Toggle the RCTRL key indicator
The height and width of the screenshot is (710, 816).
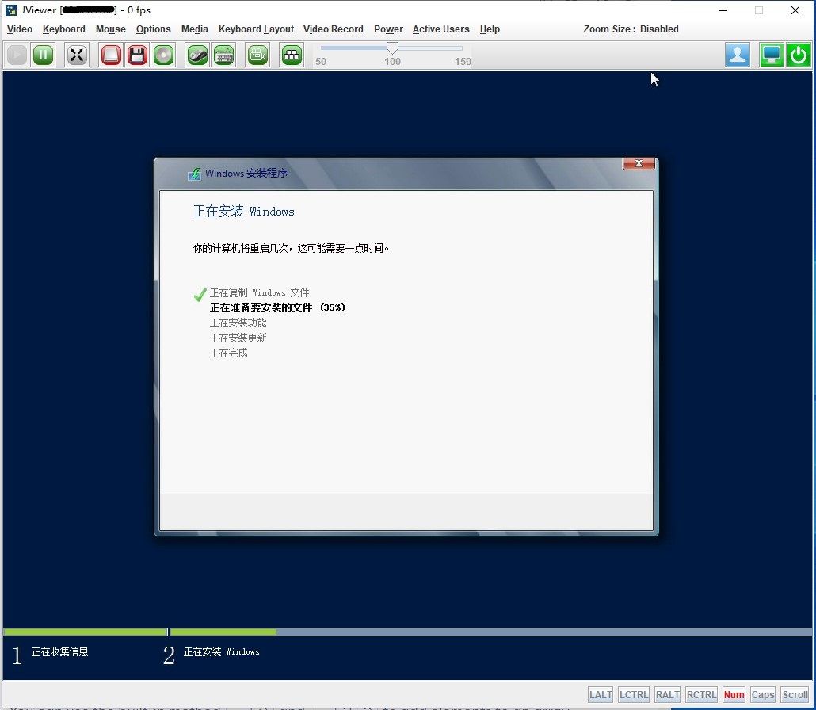[701, 694]
